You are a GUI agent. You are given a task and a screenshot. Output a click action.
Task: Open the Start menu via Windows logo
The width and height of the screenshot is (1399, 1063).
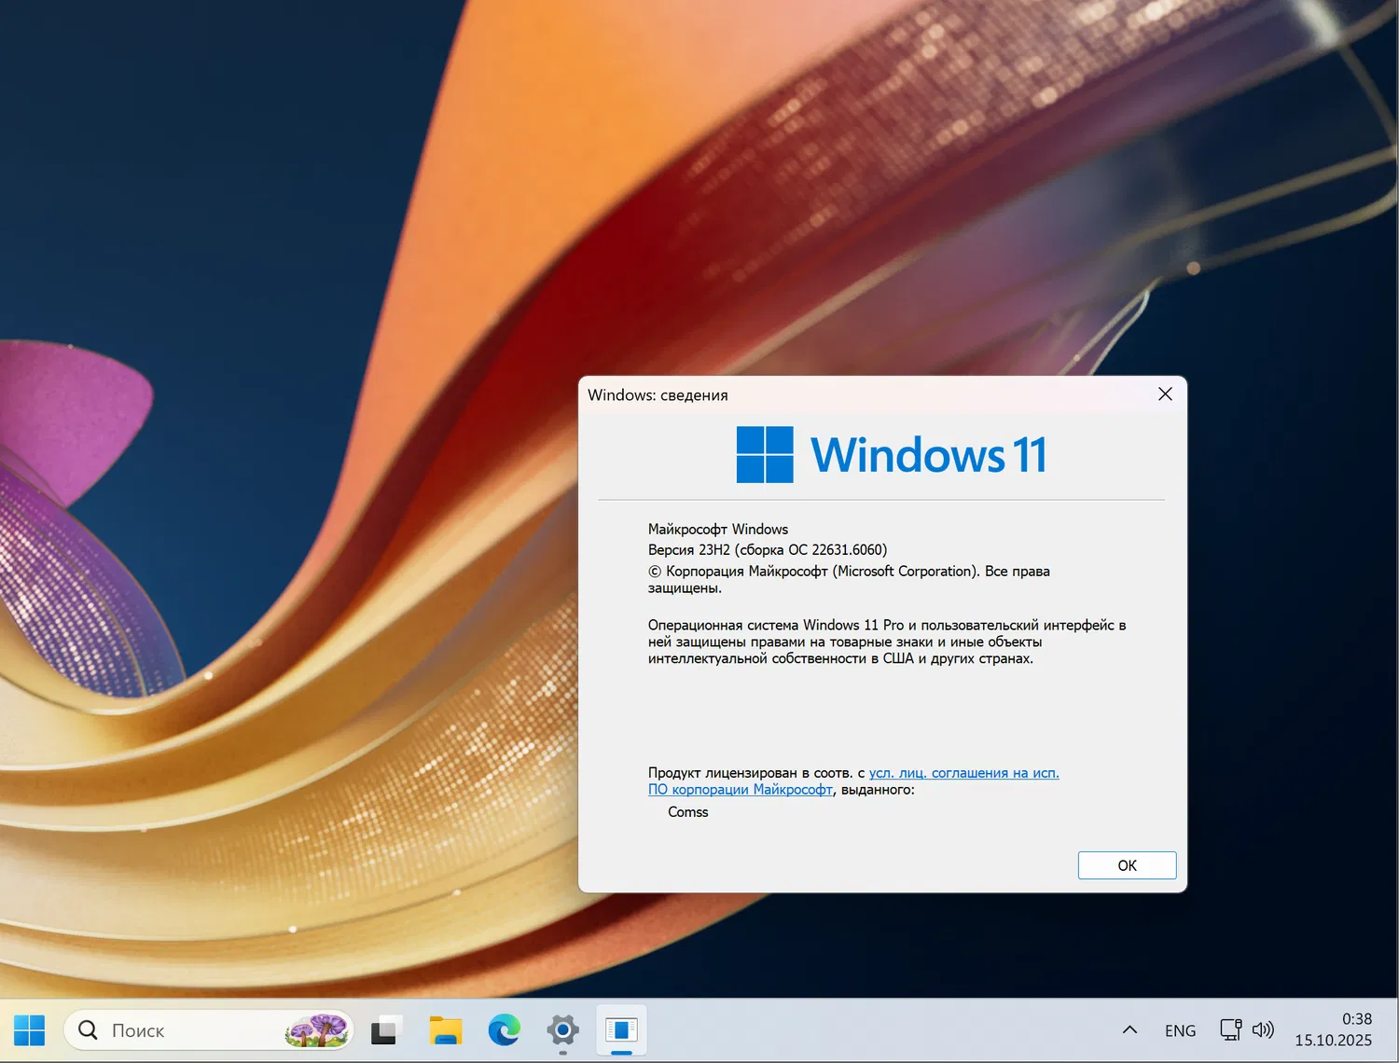[29, 1029]
